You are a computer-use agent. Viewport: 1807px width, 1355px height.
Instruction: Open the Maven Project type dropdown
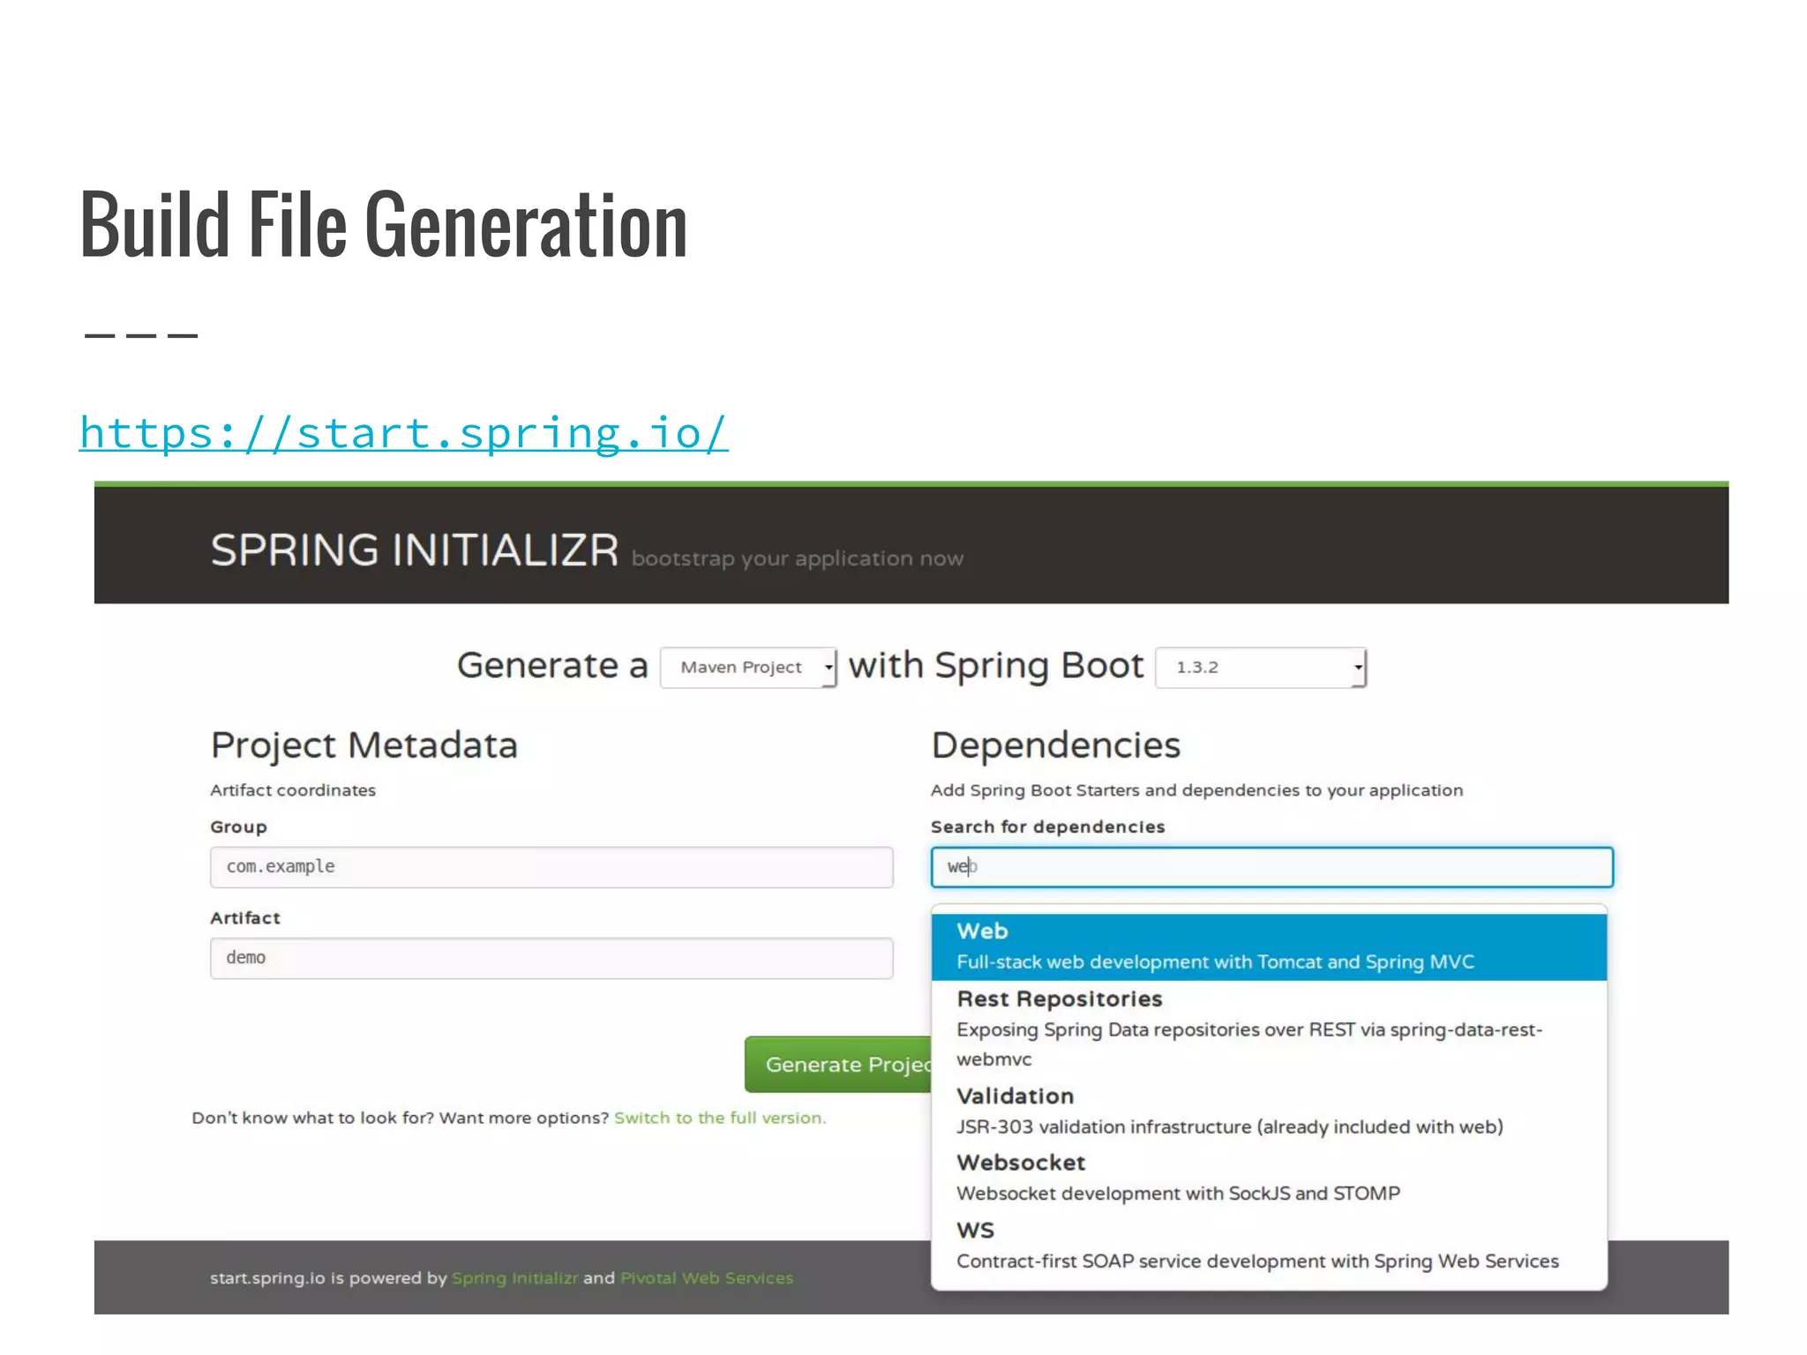746,668
